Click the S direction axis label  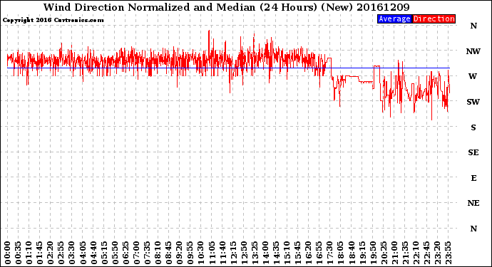tap(473, 127)
